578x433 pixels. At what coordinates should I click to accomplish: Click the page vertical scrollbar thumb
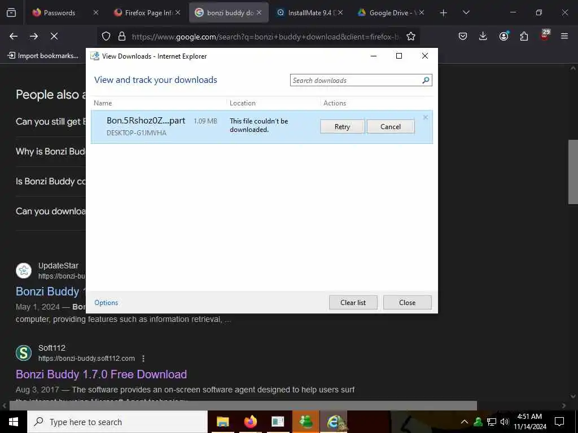click(573, 171)
